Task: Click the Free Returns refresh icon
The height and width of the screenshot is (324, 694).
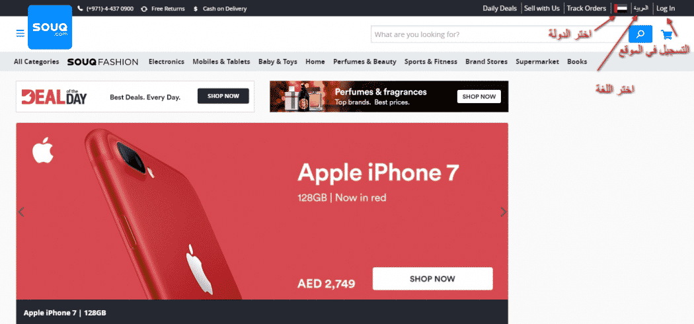Action: tap(144, 9)
